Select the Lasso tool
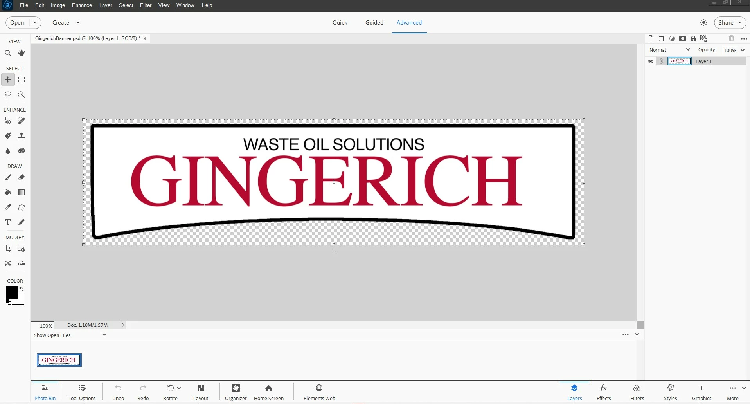Viewport: 750px width, 404px height. coord(8,95)
